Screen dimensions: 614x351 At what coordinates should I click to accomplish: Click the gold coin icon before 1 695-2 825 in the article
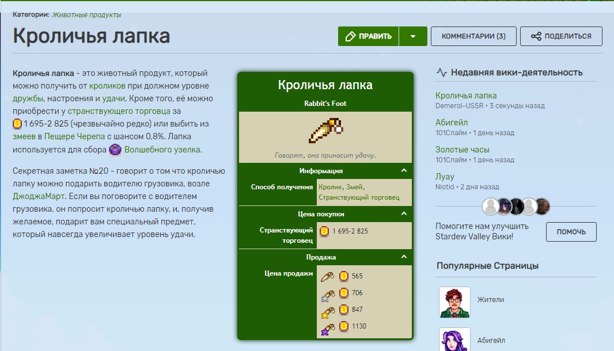pyautogui.click(x=17, y=124)
